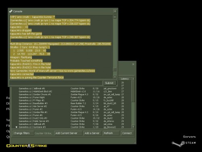Select Gamesites.cz Furien Night server
Viewport: 202px width, 152px height.
(72, 97)
